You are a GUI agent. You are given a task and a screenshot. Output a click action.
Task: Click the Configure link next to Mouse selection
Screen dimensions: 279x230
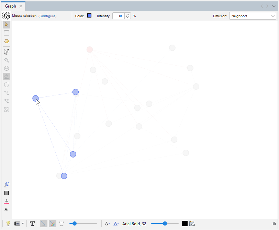point(47,16)
